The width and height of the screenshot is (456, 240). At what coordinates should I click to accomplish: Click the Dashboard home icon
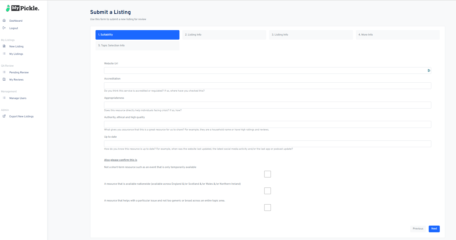click(4, 21)
